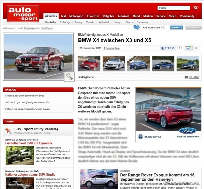Click the facebook count bubble showing 3
This screenshot has height=189, width=204.
tap(179, 48)
